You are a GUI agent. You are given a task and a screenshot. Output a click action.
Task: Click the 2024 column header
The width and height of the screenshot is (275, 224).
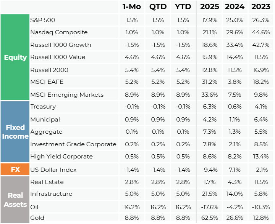[x=235, y=7]
